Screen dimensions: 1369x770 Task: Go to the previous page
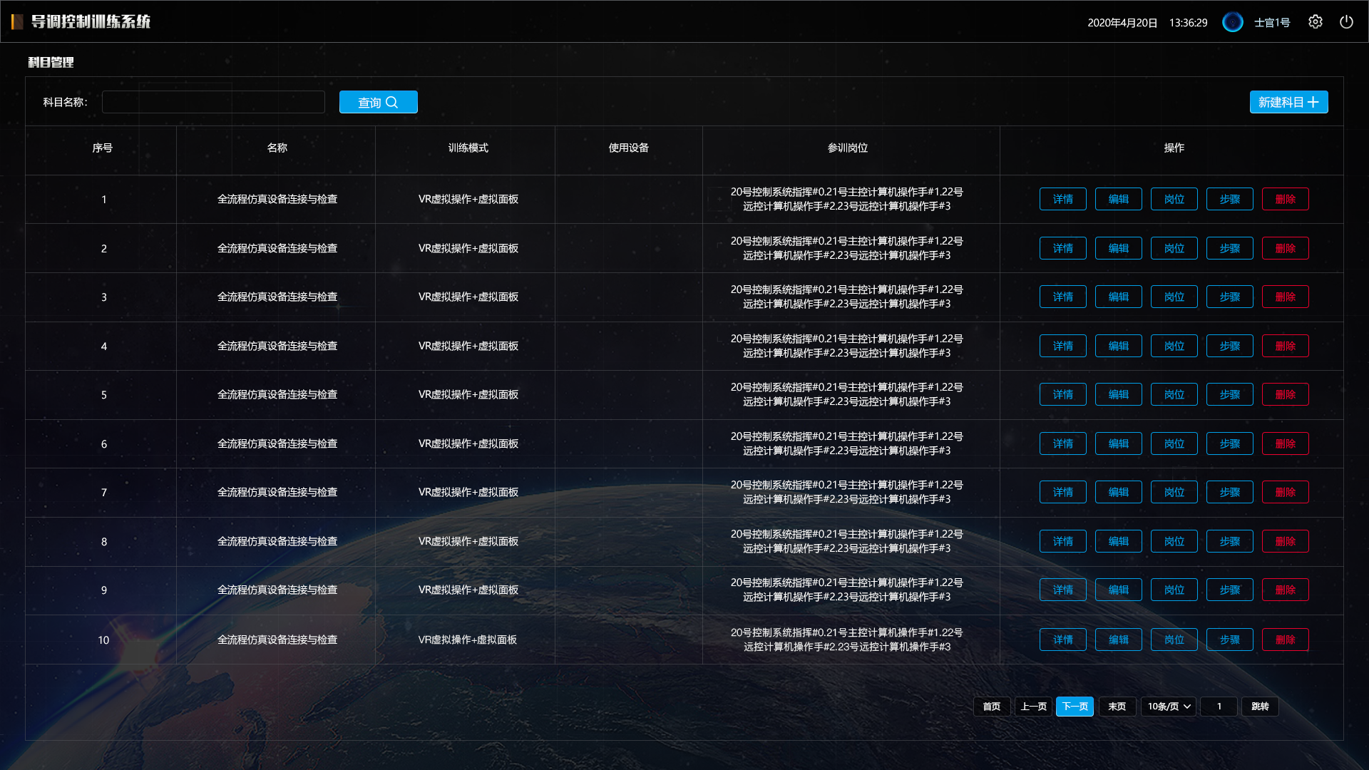(x=1033, y=707)
